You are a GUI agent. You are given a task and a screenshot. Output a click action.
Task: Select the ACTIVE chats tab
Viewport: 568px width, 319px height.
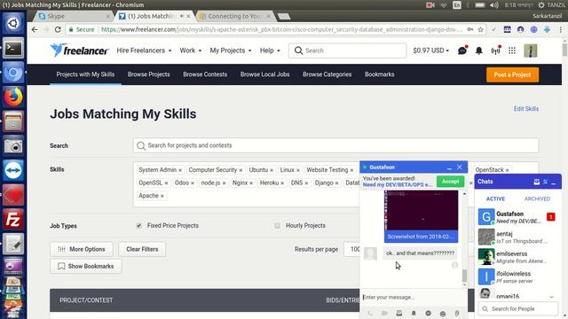pos(495,198)
